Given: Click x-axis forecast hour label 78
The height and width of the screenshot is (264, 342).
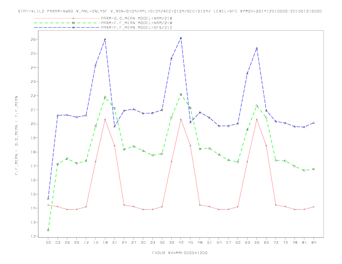Looking at the screenshot, I should pos(295,242).
